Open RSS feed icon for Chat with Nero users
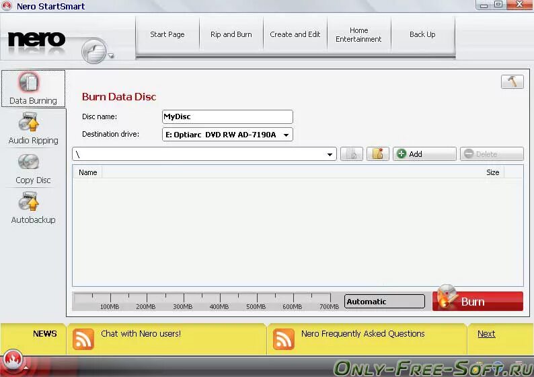The image size is (534, 377). tap(83, 339)
